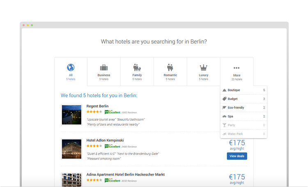Click the Business briefcase icon
Screen dimensions: 308x187
coord(104,68)
